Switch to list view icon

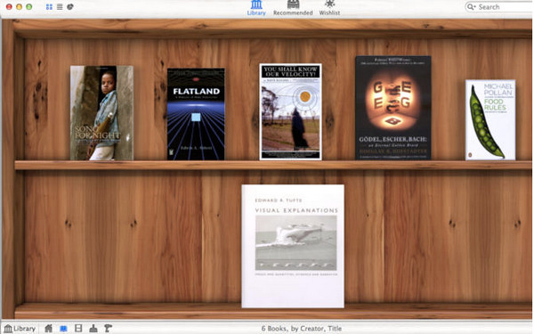(x=60, y=7)
